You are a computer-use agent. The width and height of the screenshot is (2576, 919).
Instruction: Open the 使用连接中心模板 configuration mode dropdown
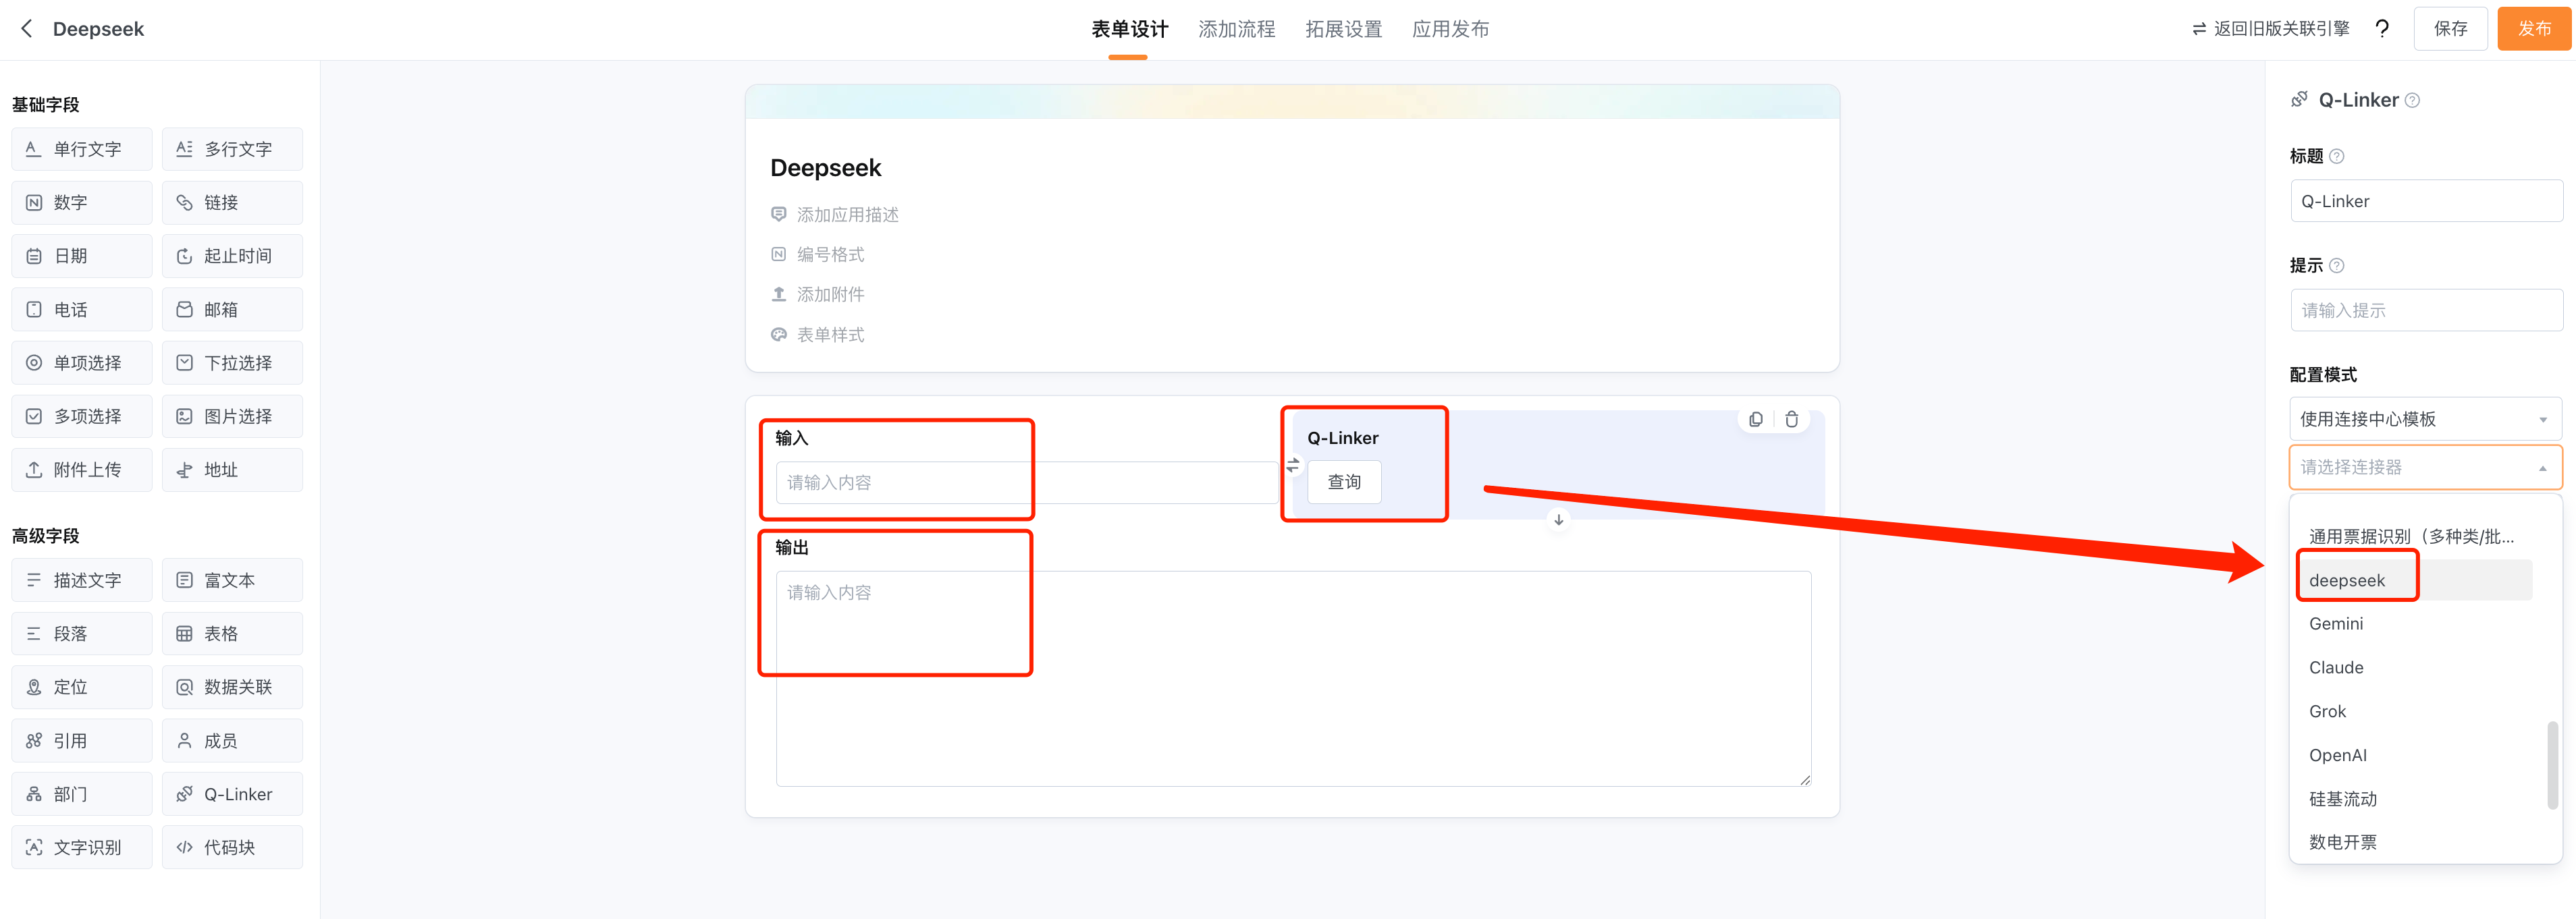2425,420
